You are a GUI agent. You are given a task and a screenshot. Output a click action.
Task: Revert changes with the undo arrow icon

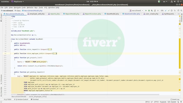pyautogui.click(x=175, y=10)
